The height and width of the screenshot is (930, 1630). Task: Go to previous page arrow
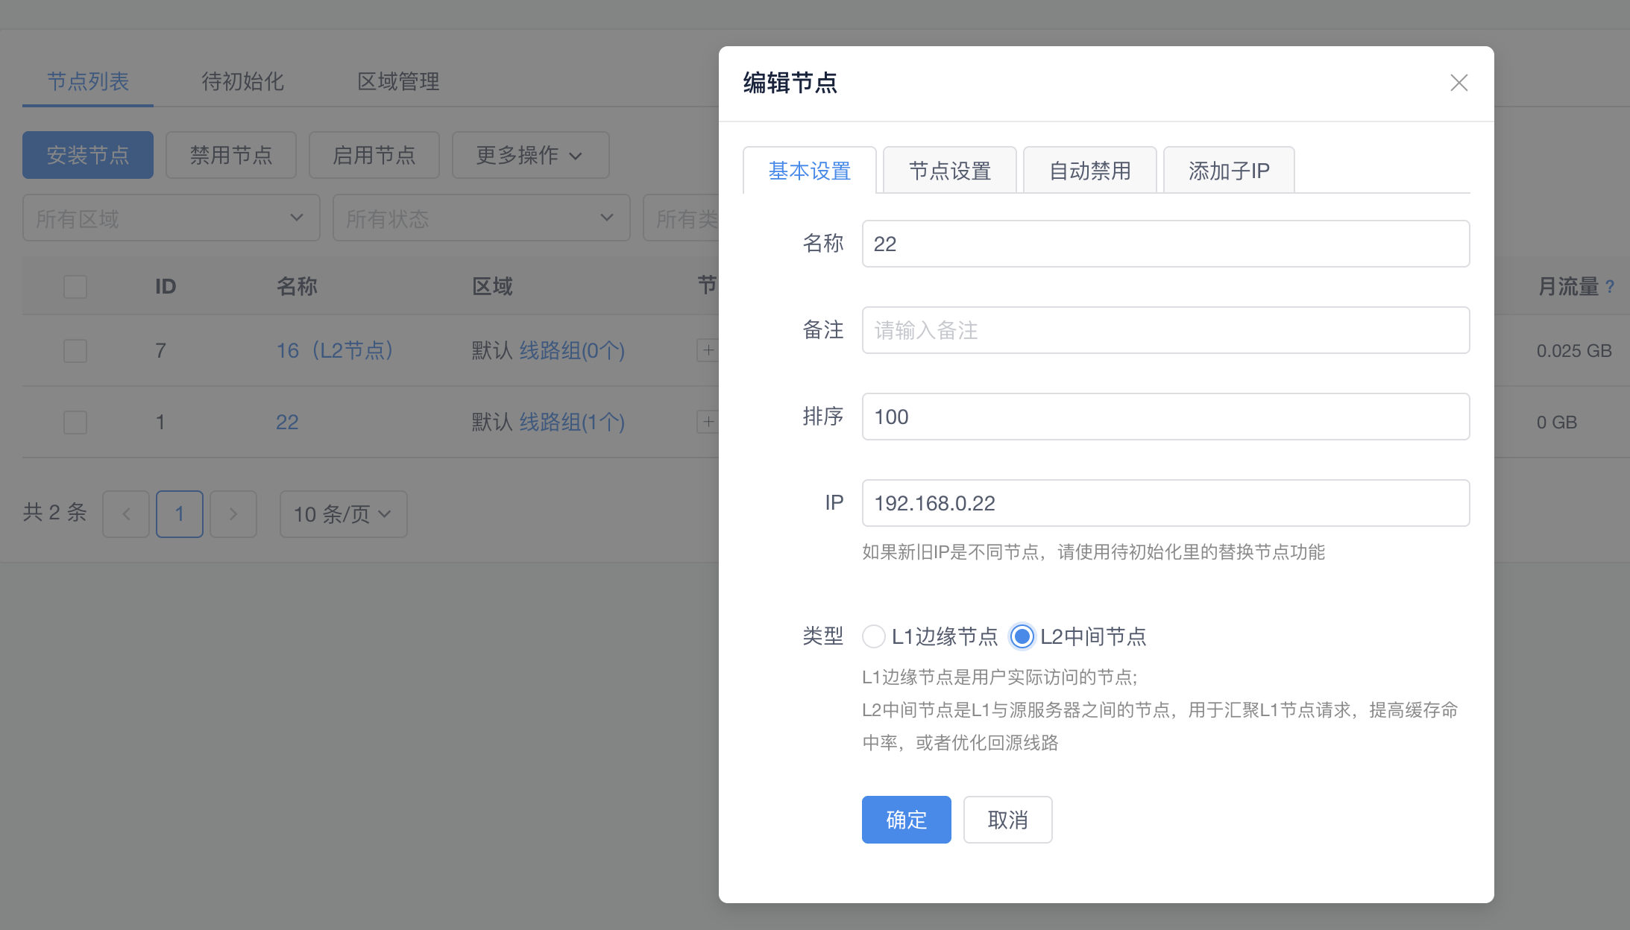(126, 514)
